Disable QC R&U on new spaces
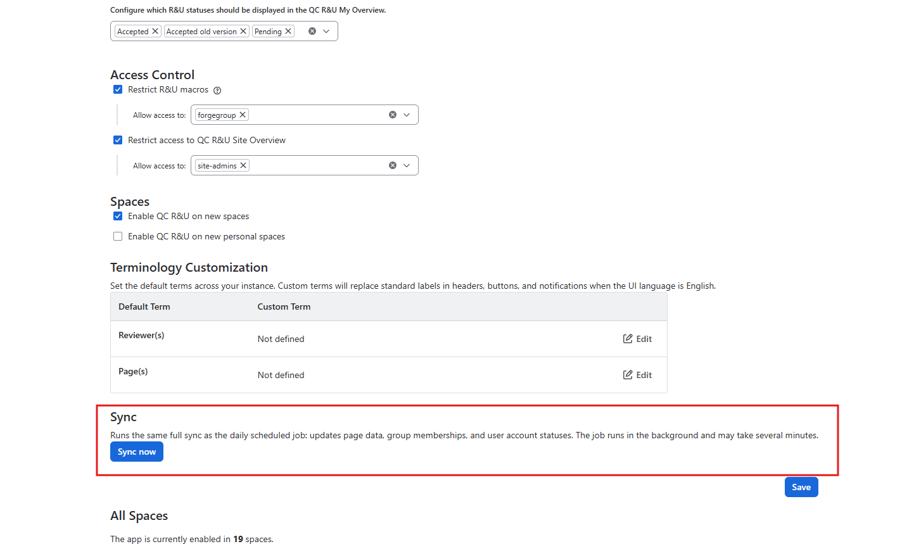The image size is (914, 544). click(118, 216)
